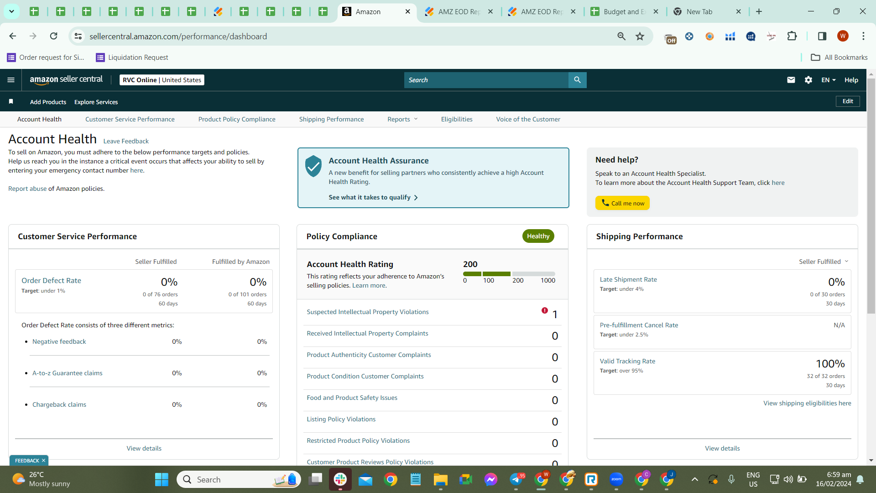This screenshot has height=493, width=876.
Task: Open Suspected Intellectual Property Violations link
Action: 368,312
